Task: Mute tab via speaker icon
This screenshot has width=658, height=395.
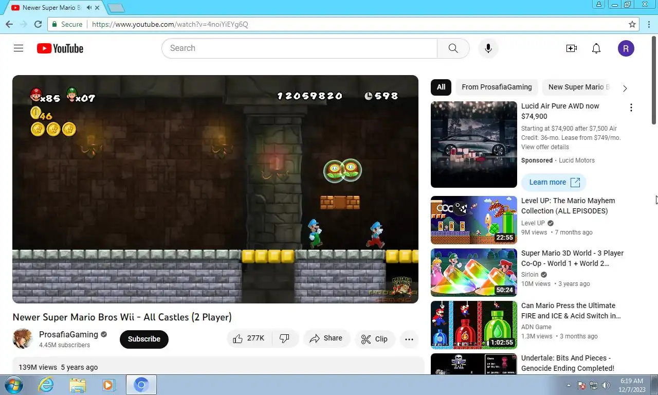Action: 89,8
